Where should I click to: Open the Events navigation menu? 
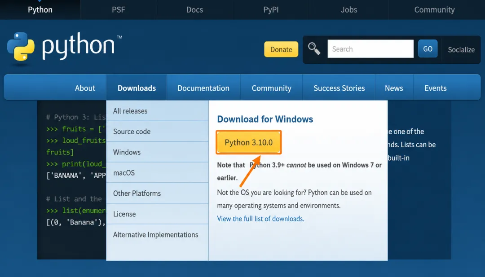[436, 88]
